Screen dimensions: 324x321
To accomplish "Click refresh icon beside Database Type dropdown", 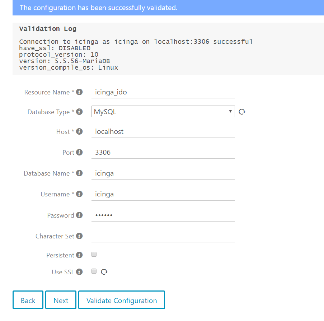I will pos(242,112).
